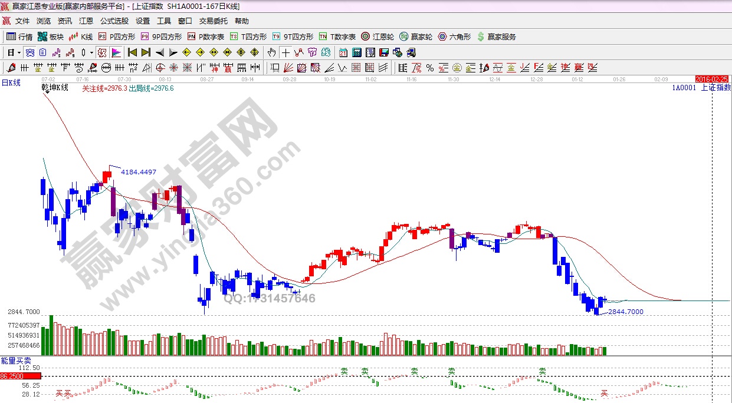
Task: Click the calendar date icon
Action: click(x=343, y=52)
